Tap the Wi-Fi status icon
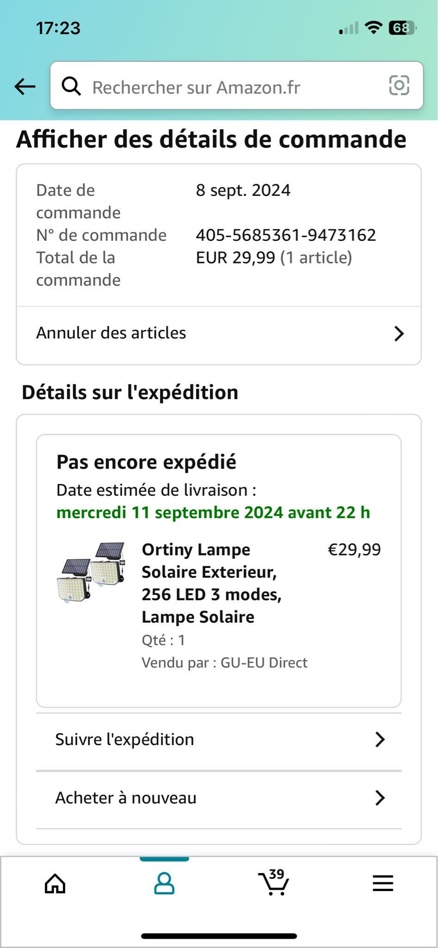 pos(373,28)
